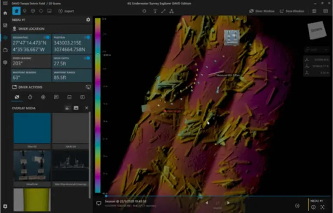Select the stopwatch tab in Diver Actions
The image size is (333, 213).
(30, 97)
